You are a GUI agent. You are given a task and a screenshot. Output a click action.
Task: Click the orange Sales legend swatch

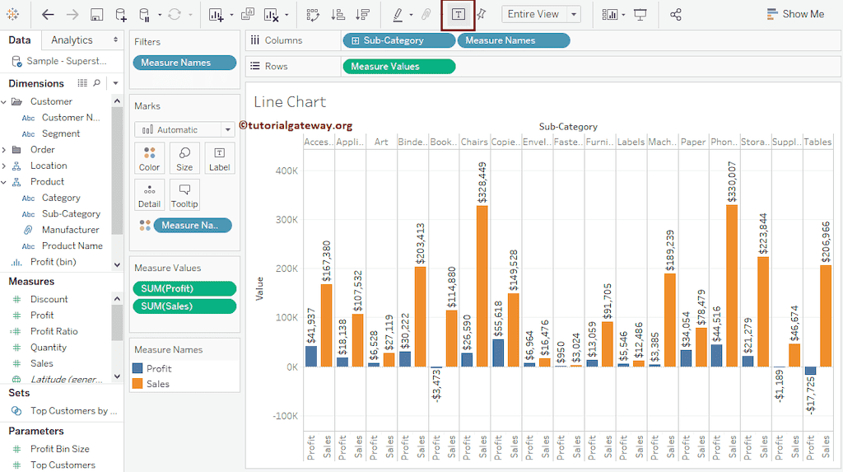(x=137, y=383)
